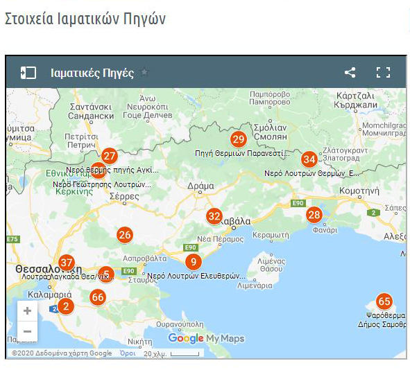Select map marker number 5

coord(106,274)
